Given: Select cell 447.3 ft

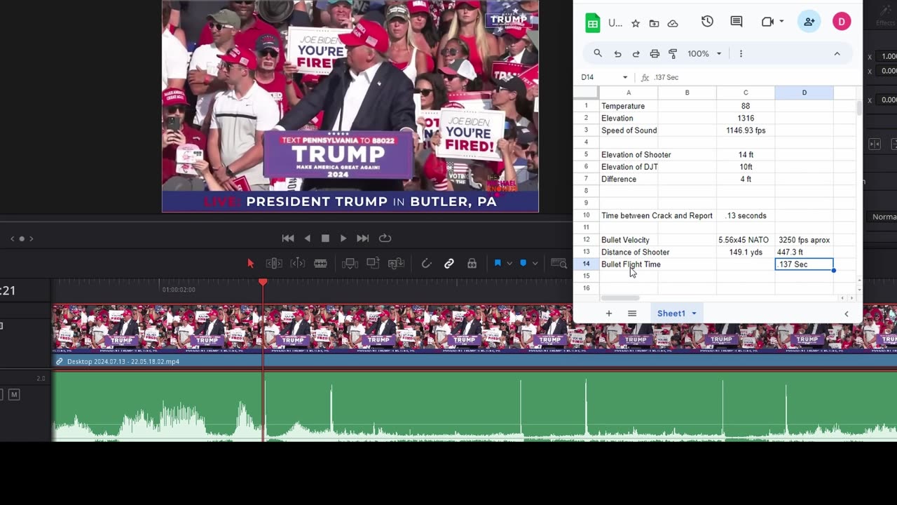Looking at the screenshot, I should [x=804, y=252].
